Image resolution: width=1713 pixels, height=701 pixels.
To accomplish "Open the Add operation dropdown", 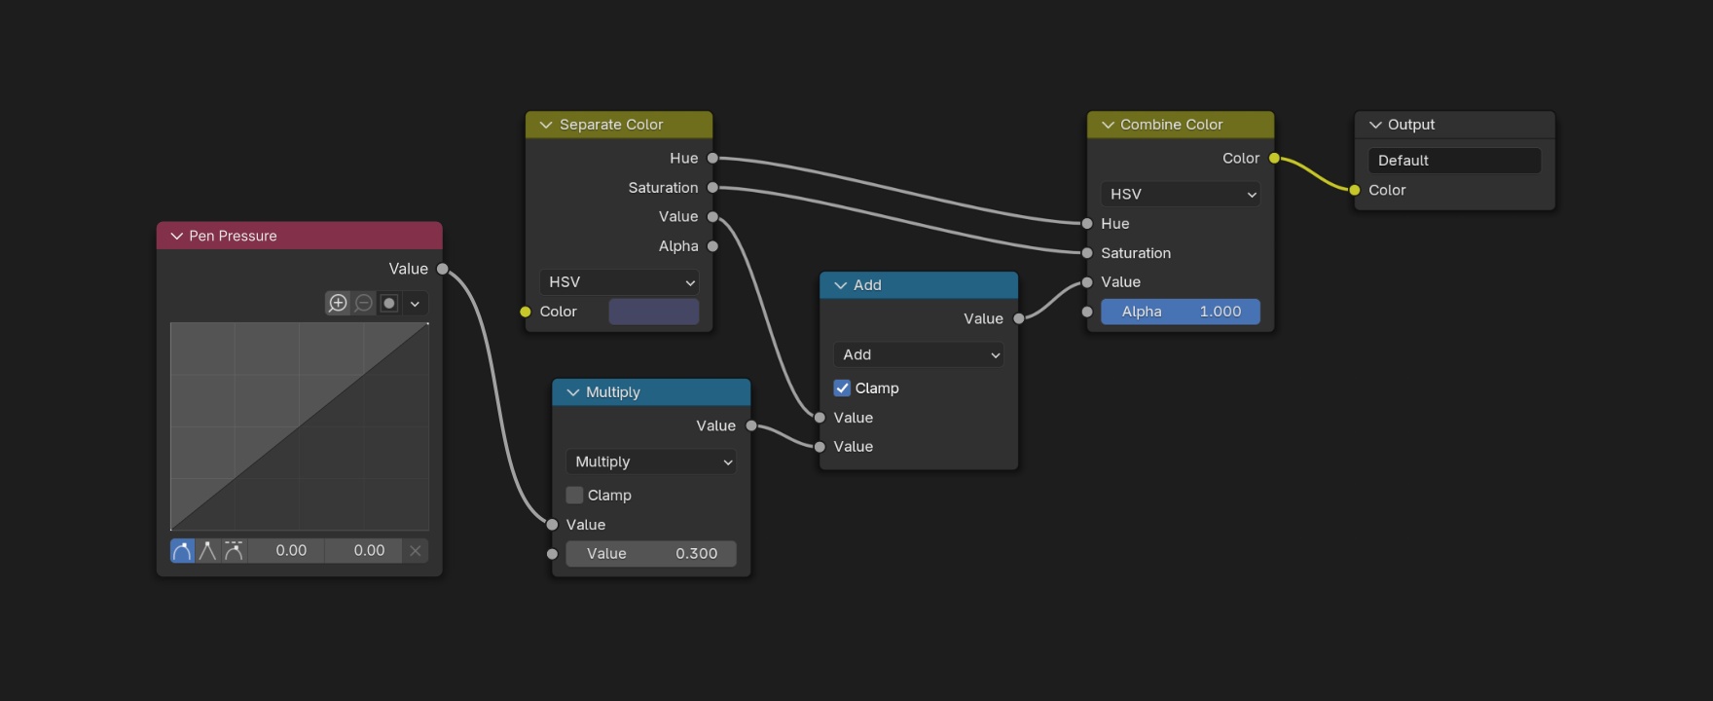I will (x=918, y=355).
